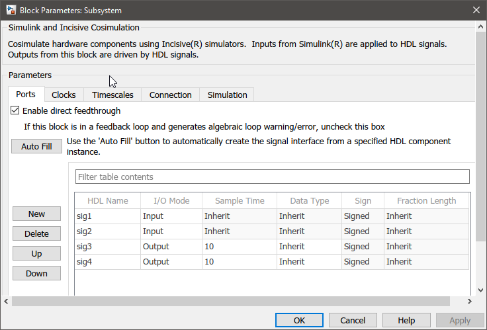Open Help for this block
This screenshot has height=330, width=487.
pyautogui.click(x=406, y=320)
